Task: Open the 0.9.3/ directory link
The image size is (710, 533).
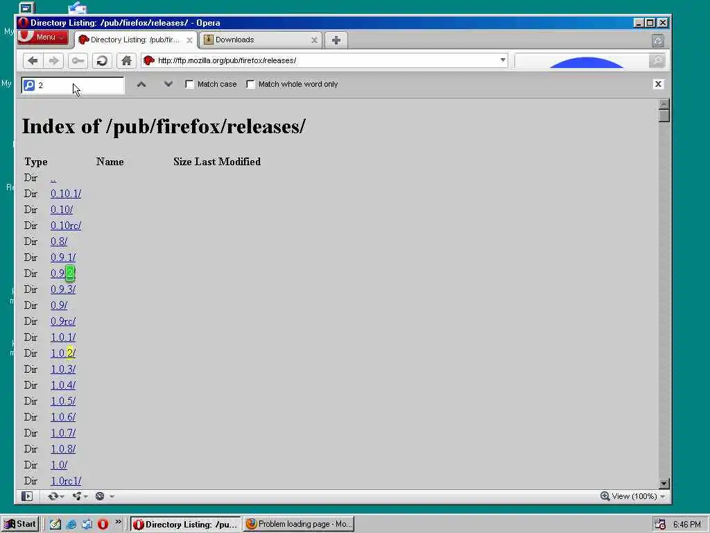Action: [x=63, y=289]
